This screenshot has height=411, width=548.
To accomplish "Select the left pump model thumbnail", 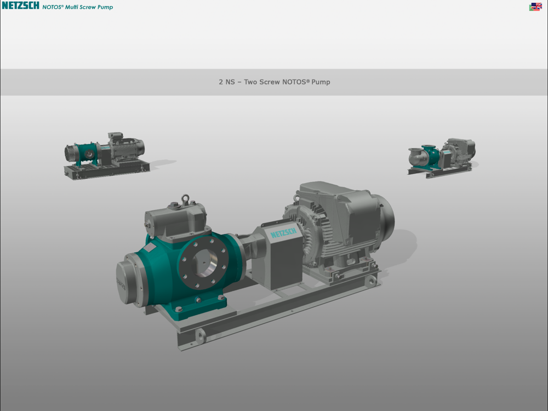I will point(107,156).
